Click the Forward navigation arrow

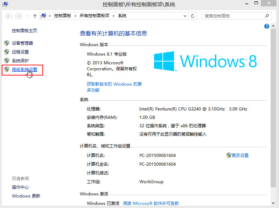pyautogui.click(x=19, y=16)
